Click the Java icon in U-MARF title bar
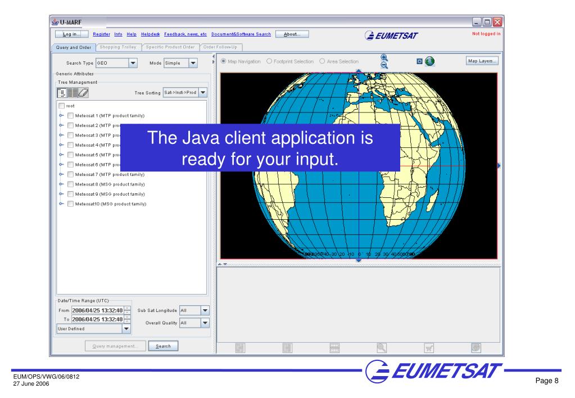 [55, 22]
